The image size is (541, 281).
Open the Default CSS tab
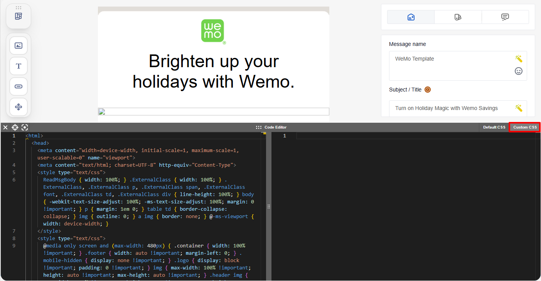(x=494, y=127)
